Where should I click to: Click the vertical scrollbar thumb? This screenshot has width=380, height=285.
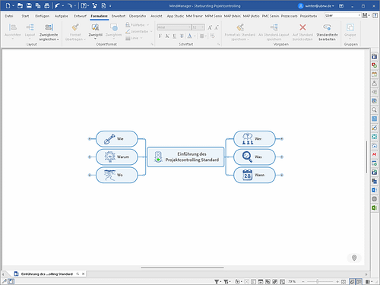point(366,157)
